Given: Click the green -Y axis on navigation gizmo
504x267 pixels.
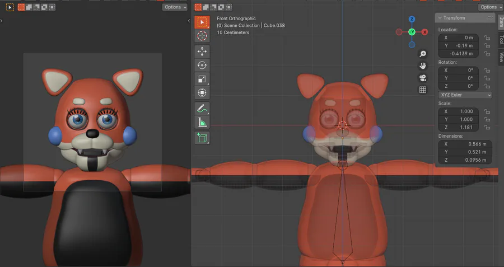Looking at the screenshot, I should click(x=412, y=32).
